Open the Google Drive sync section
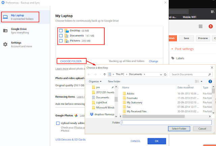216x146 pixels. pos(20,31)
